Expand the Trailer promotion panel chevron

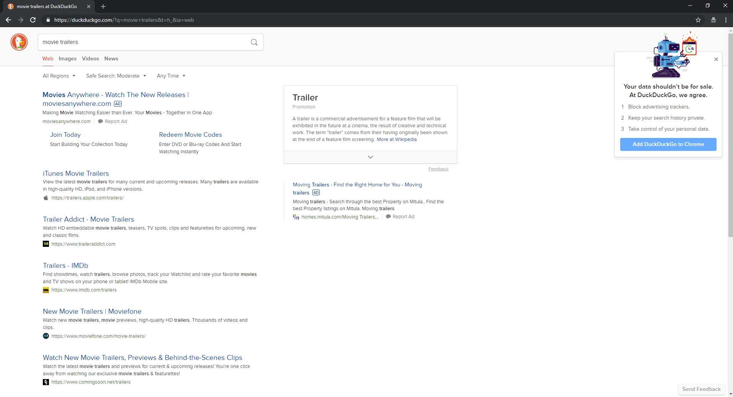point(370,157)
